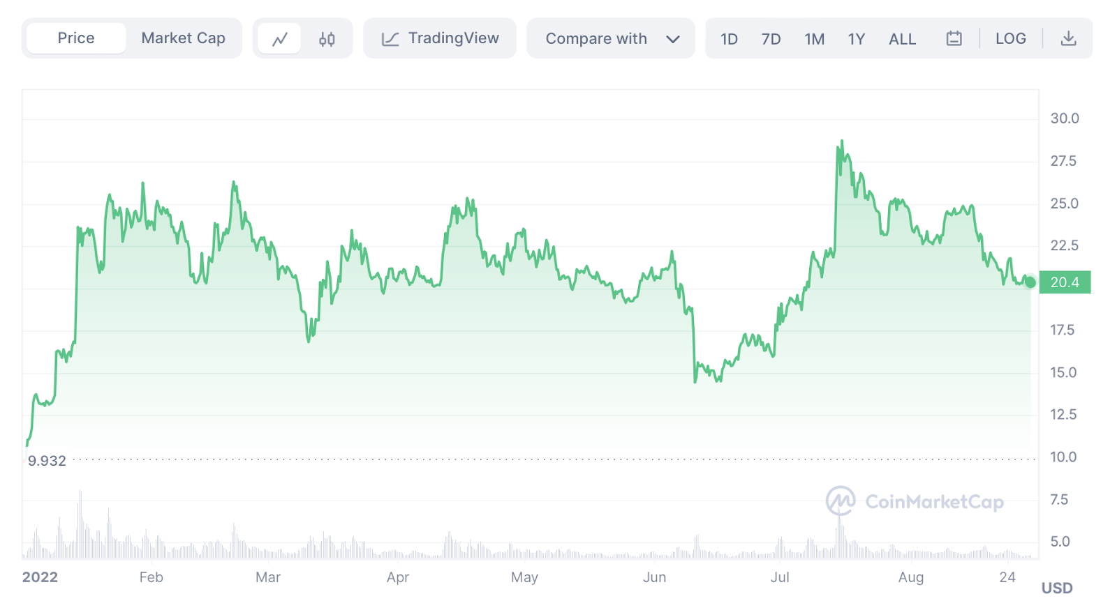Click the 27.5 axis label

(1063, 161)
